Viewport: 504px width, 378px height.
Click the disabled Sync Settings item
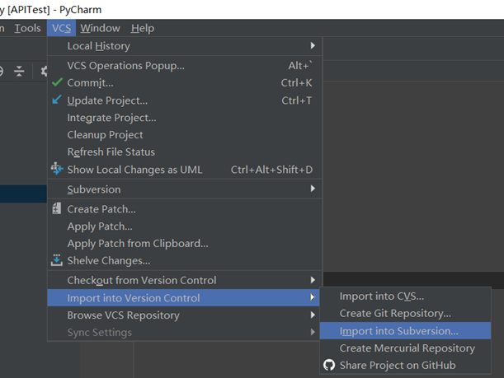[184, 333]
